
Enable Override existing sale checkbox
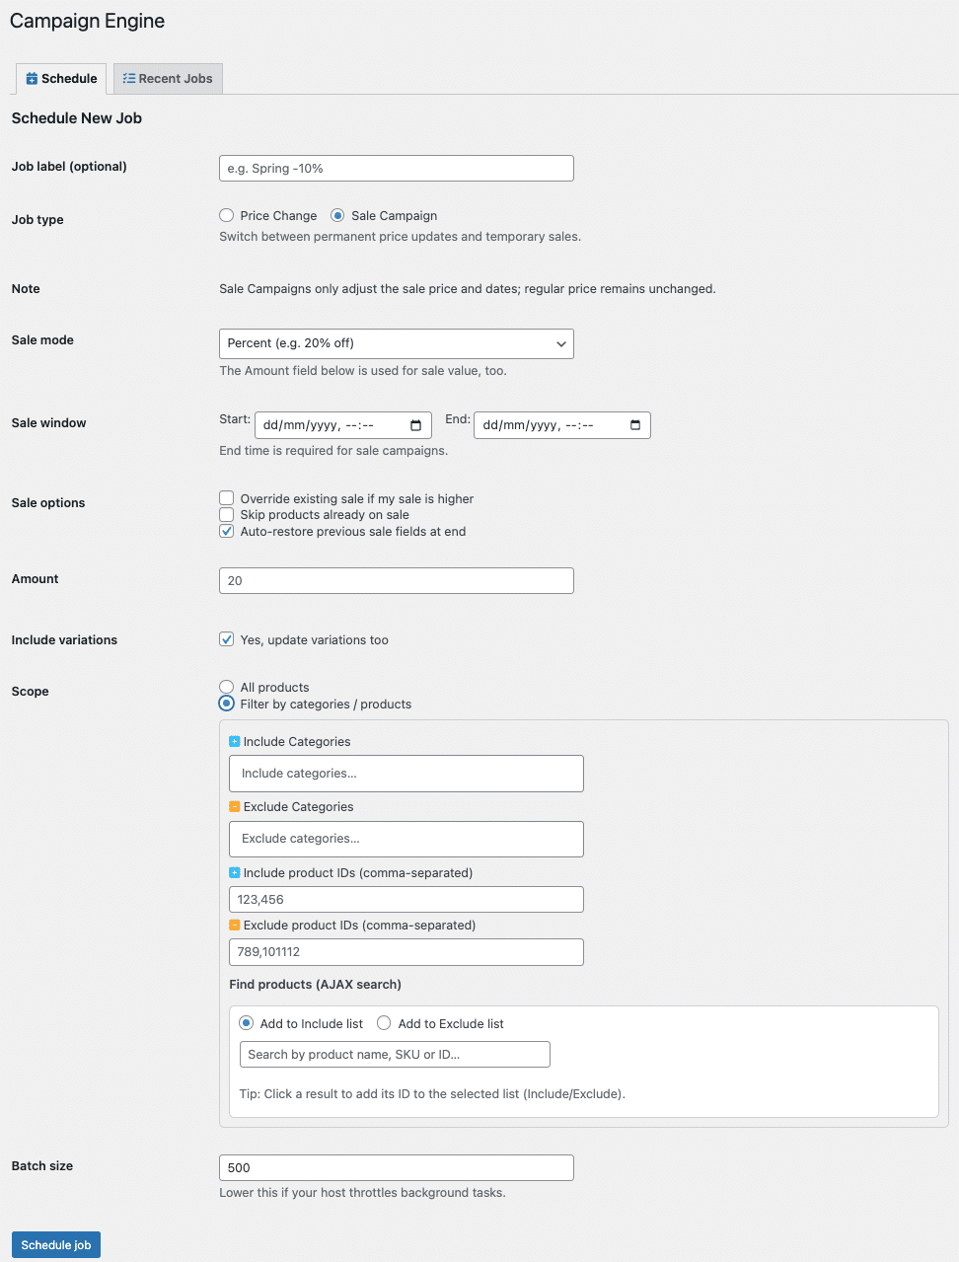pos(227,498)
